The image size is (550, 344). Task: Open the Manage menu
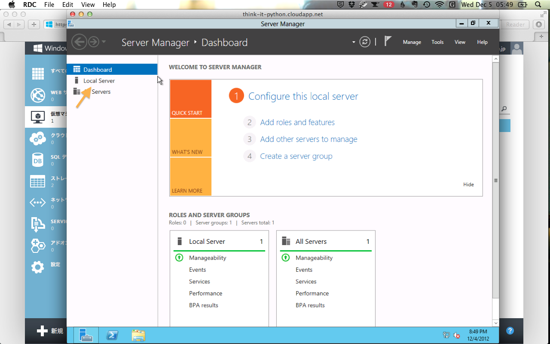pos(412,42)
